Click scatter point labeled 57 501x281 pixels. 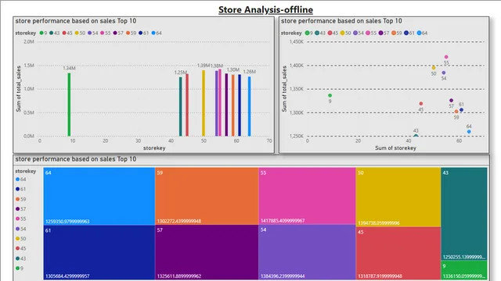452,101
